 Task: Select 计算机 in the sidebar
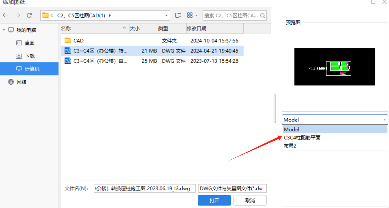point(29,69)
